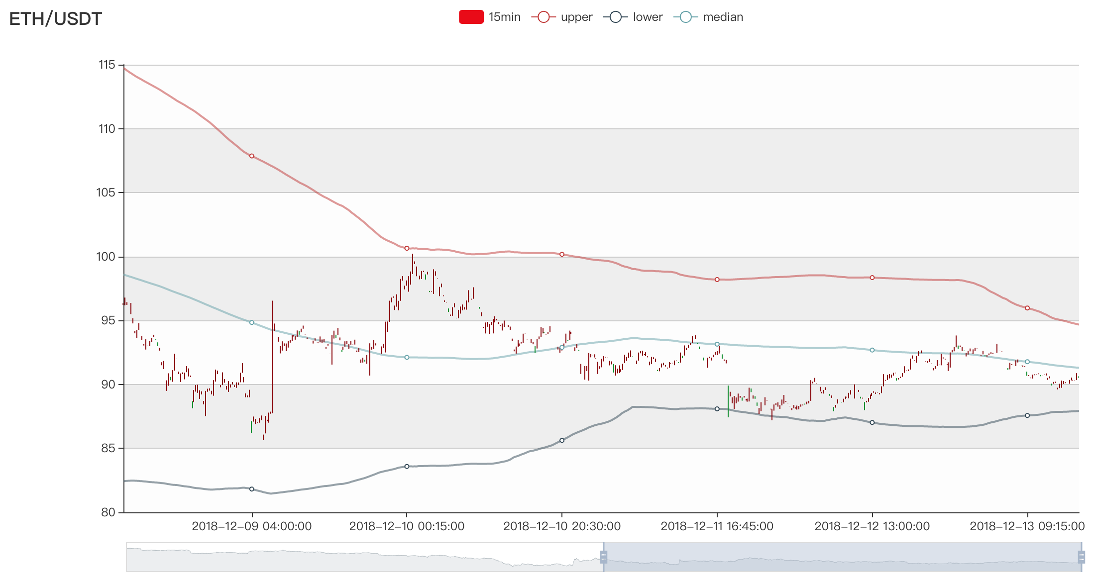The image size is (1093, 579).
Task: Hide the lower band legend series
Action: click(647, 17)
